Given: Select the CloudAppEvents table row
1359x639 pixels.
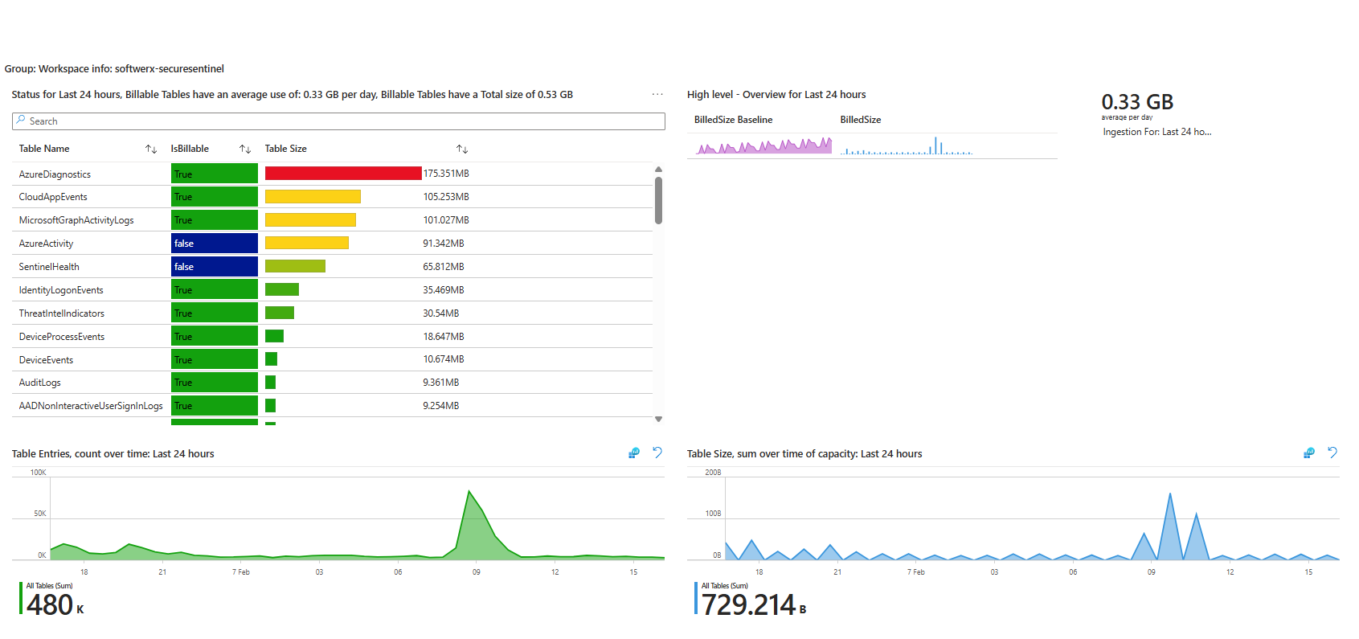Looking at the screenshot, I should [53, 197].
